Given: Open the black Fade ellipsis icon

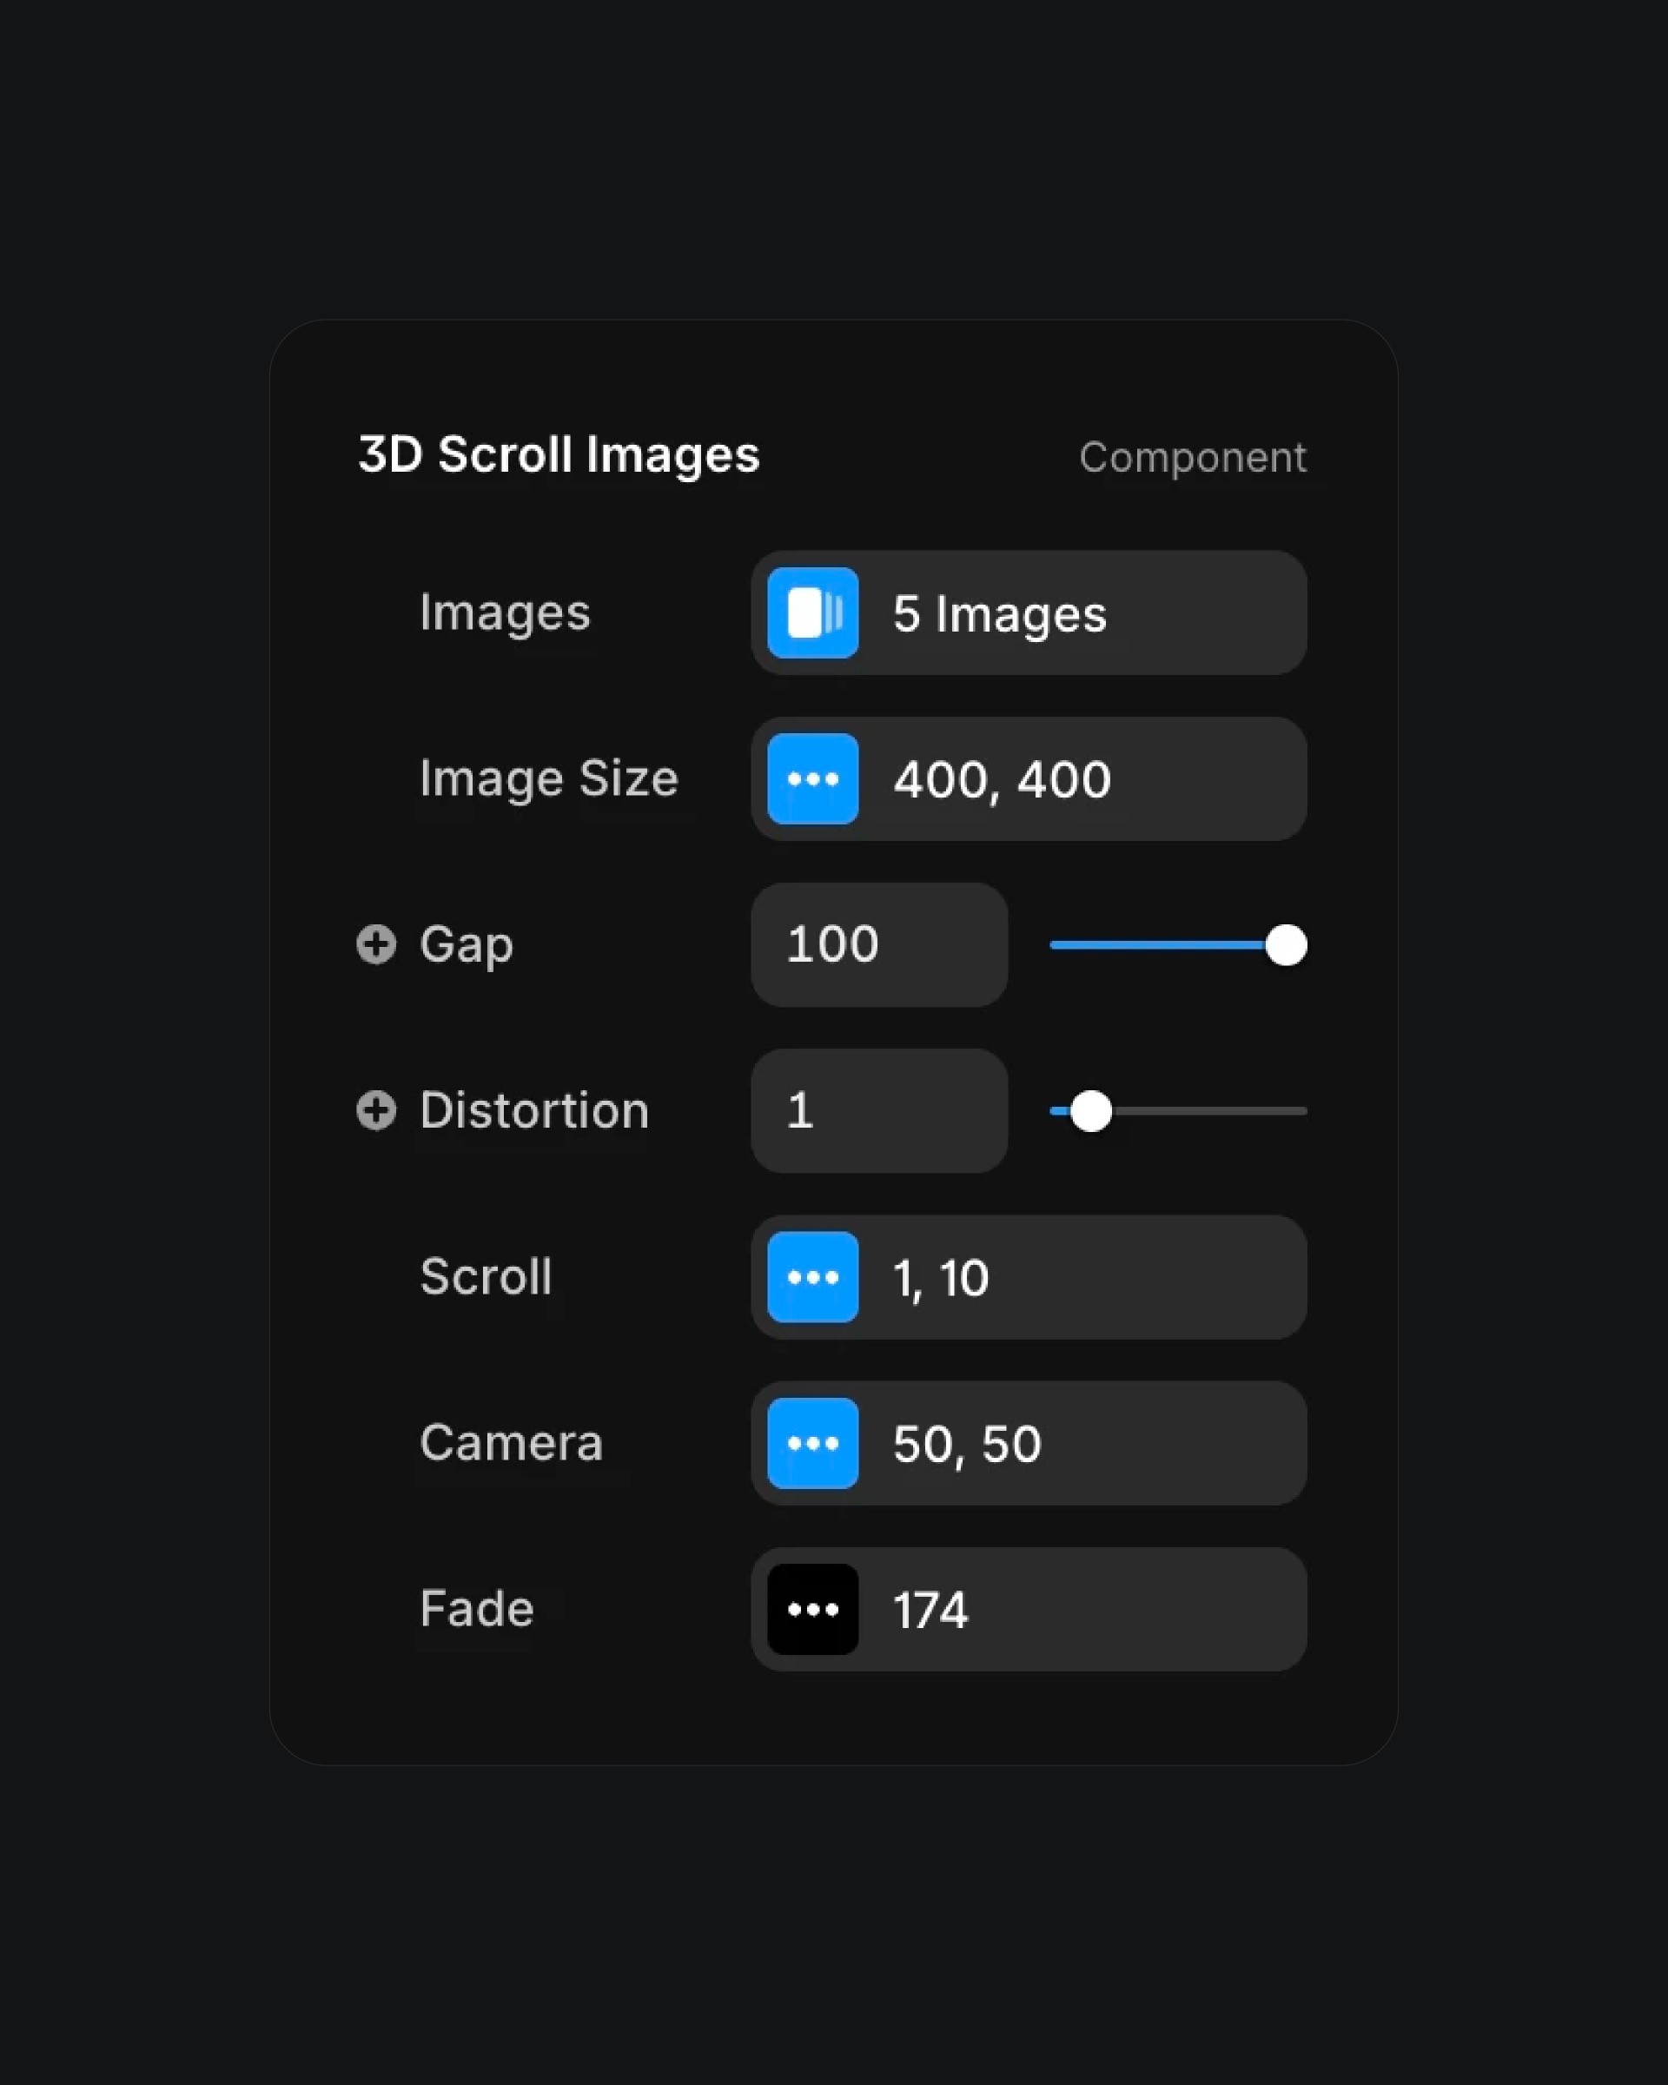Looking at the screenshot, I should tap(812, 1609).
